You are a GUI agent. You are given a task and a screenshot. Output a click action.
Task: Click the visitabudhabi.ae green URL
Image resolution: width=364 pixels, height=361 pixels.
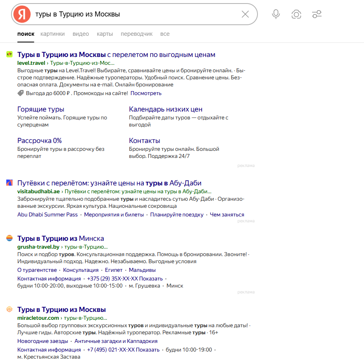coord(114,191)
